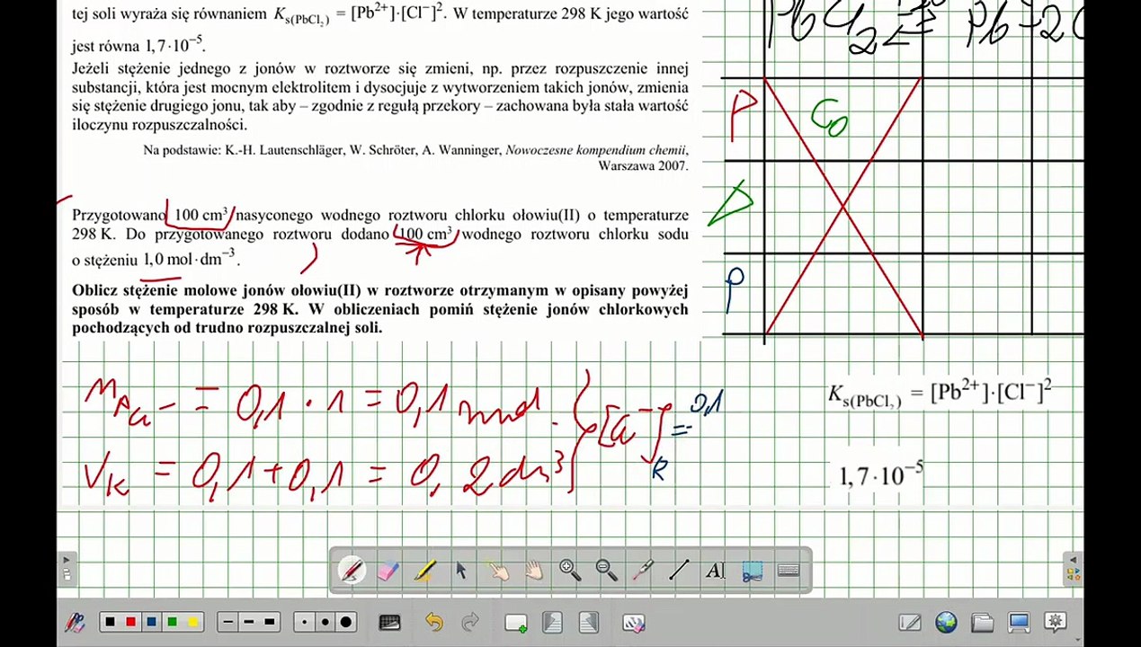Redo the undone stroke
1141x647 pixels.
point(470,622)
